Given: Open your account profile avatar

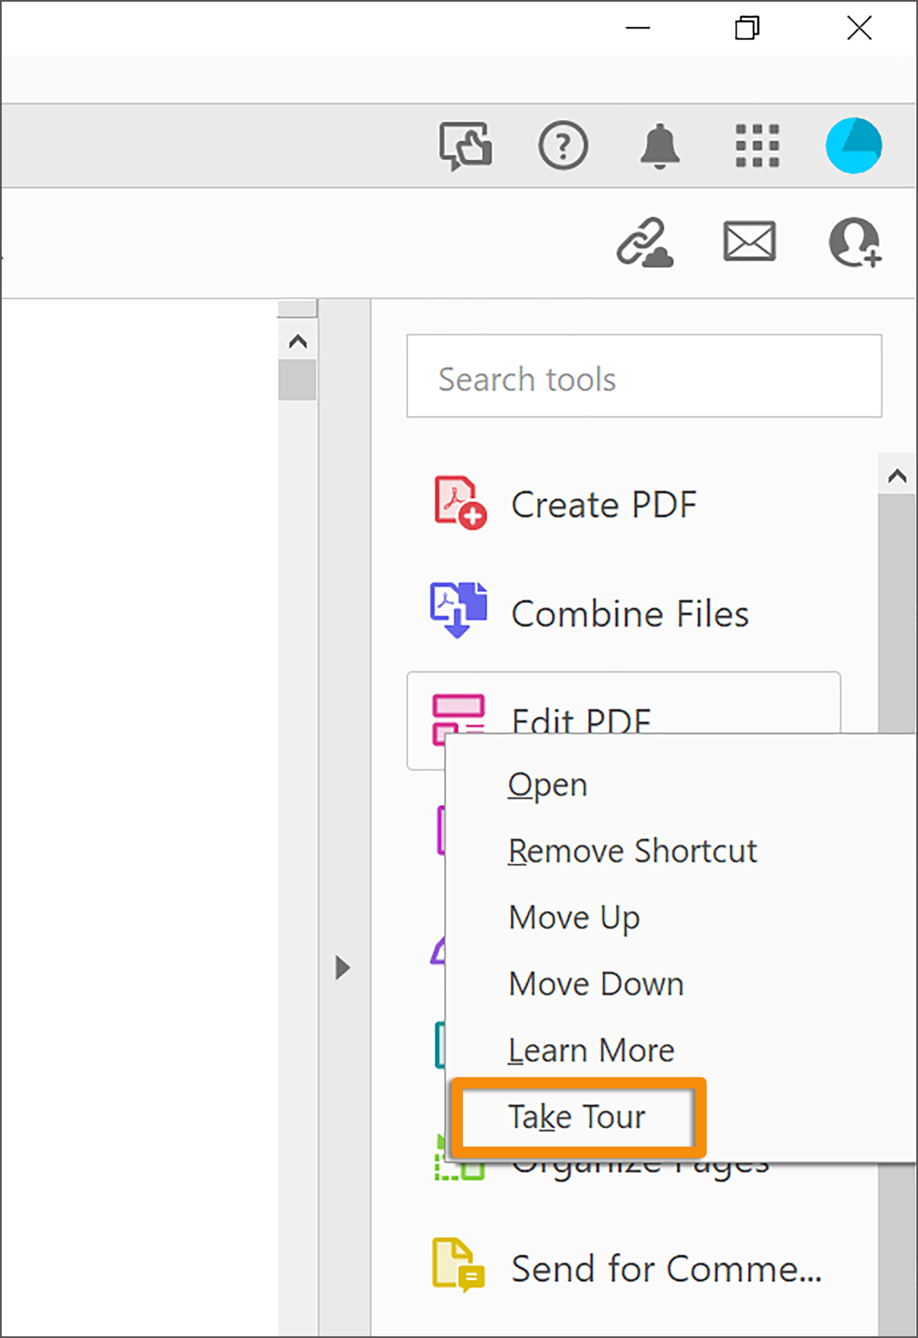Looking at the screenshot, I should pyautogui.click(x=854, y=144).
